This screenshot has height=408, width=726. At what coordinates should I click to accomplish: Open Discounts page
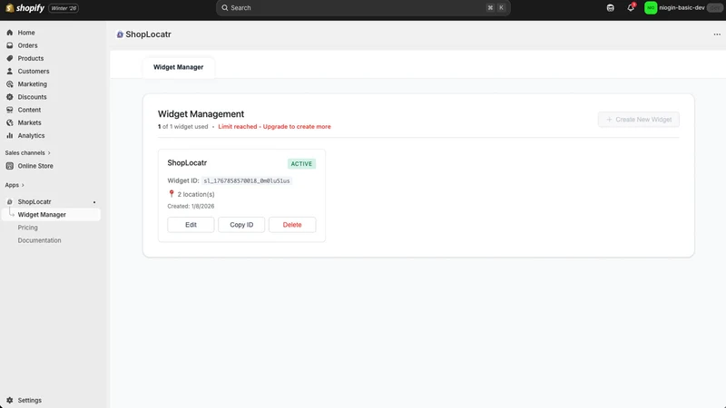[x=32, y=97]
